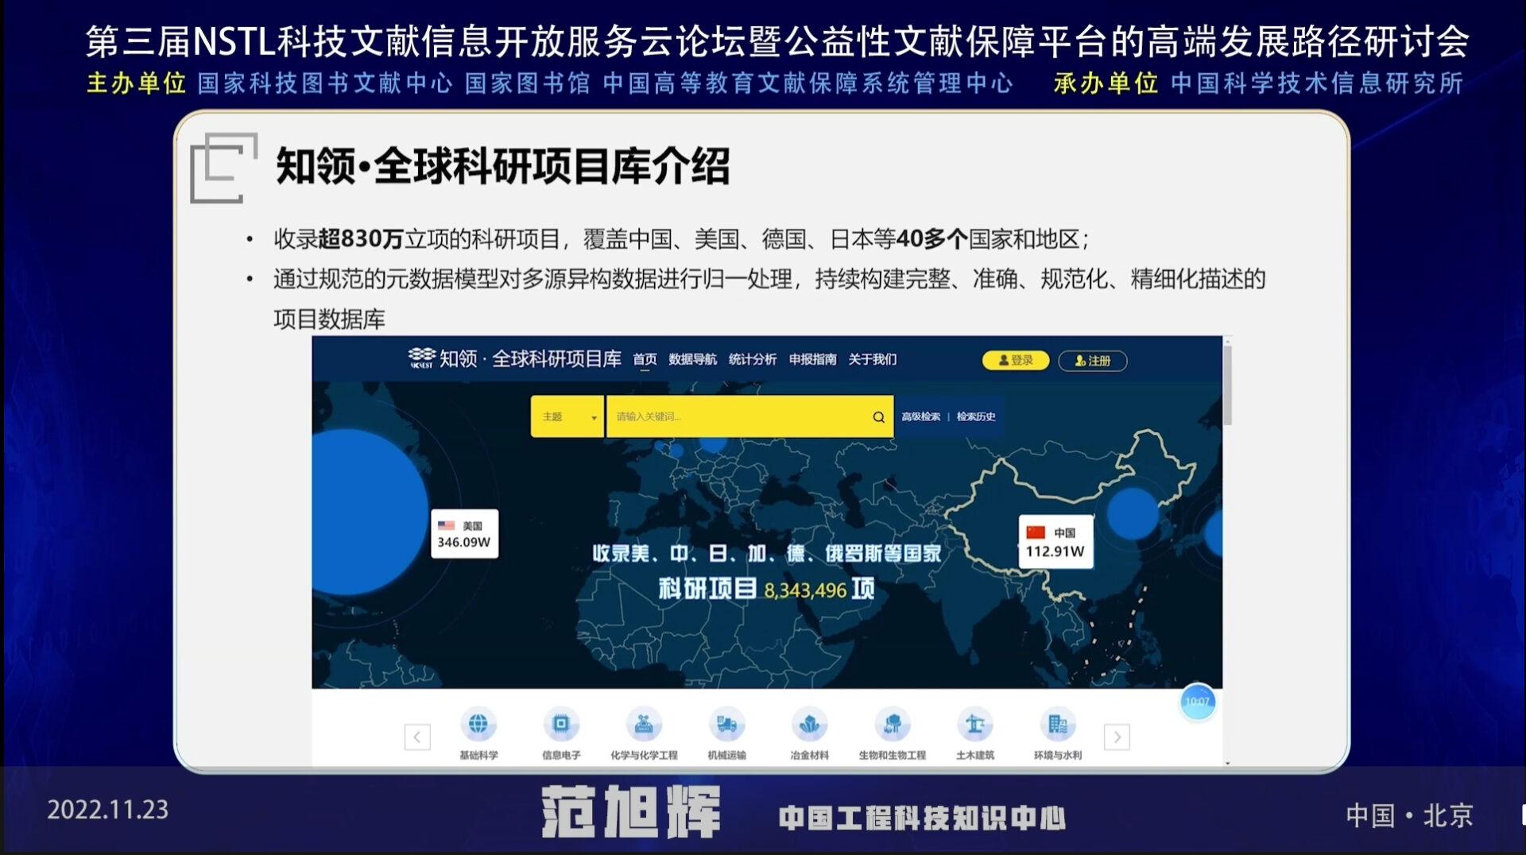Open the 基础科学 category icon
The height and width of the screenshot is (855, 1526).
pyautogui.click(x=478, y=725)
